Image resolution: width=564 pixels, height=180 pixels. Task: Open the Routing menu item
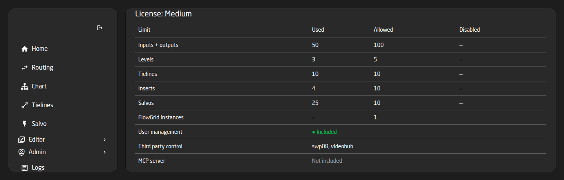pos(42,68)
